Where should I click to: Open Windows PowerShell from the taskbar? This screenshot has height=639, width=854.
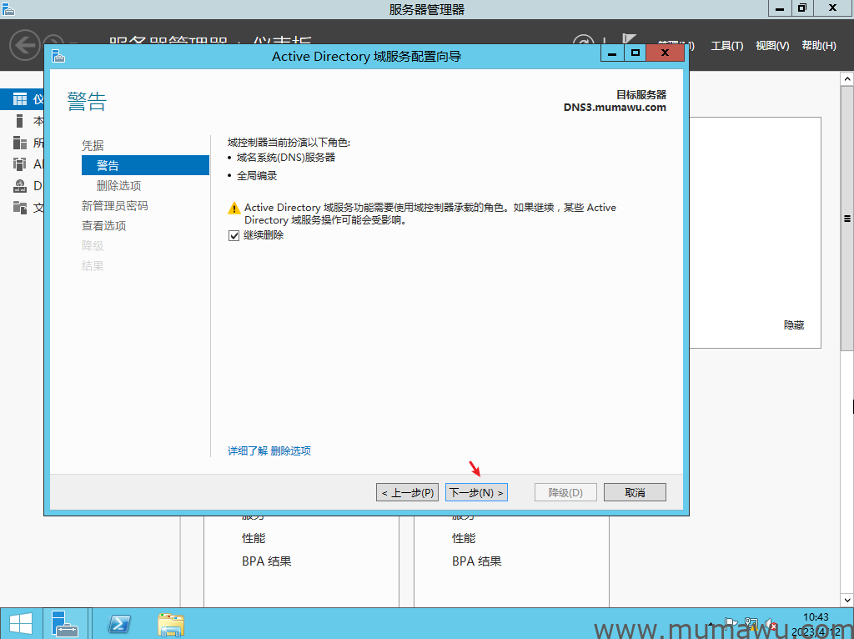(x=120, y=624)
